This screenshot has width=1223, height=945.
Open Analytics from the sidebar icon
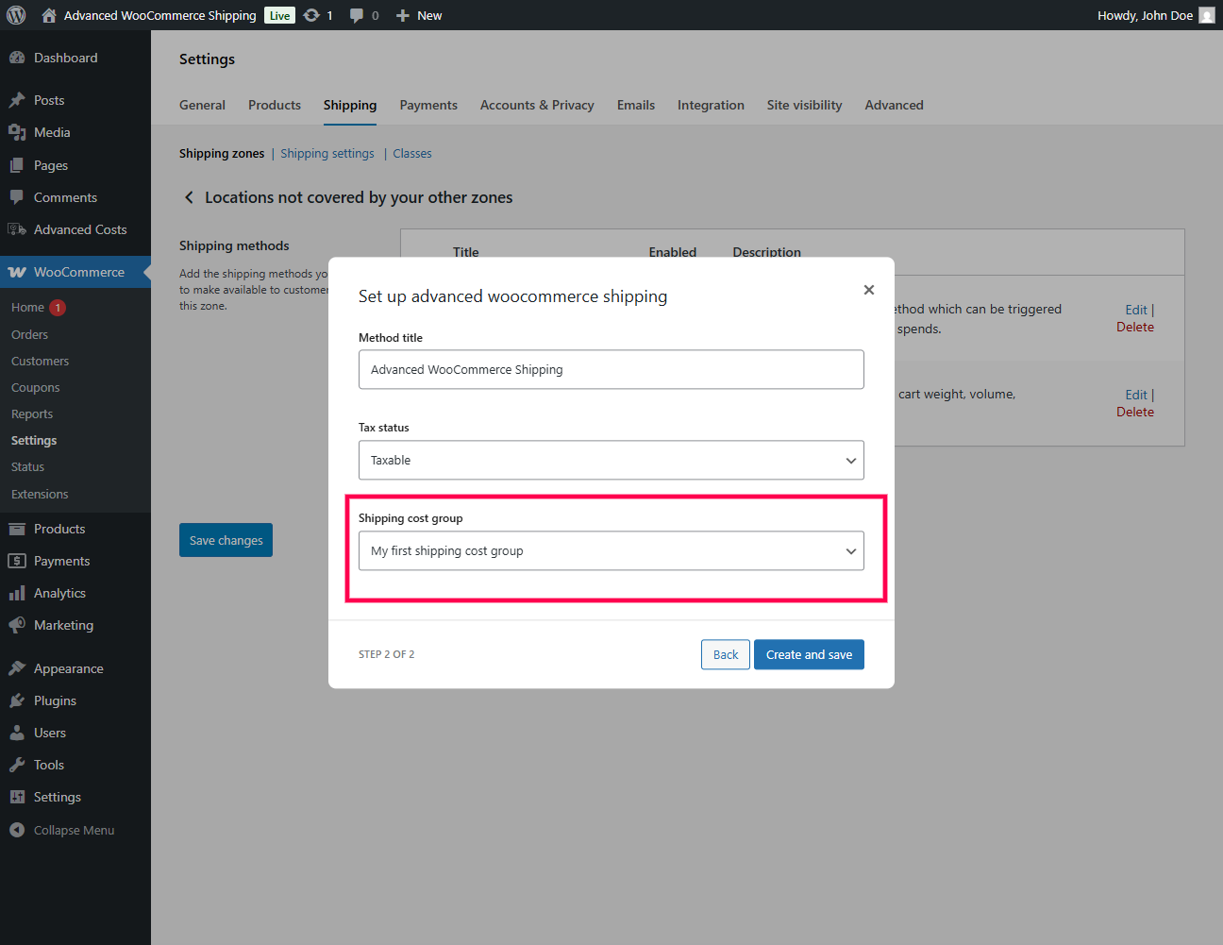17,593
